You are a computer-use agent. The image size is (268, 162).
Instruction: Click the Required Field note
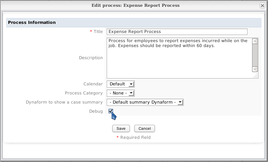pos(135,137)
